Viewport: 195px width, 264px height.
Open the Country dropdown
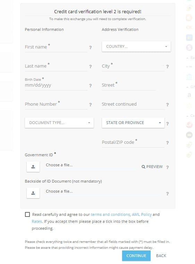tap(136, 46)
